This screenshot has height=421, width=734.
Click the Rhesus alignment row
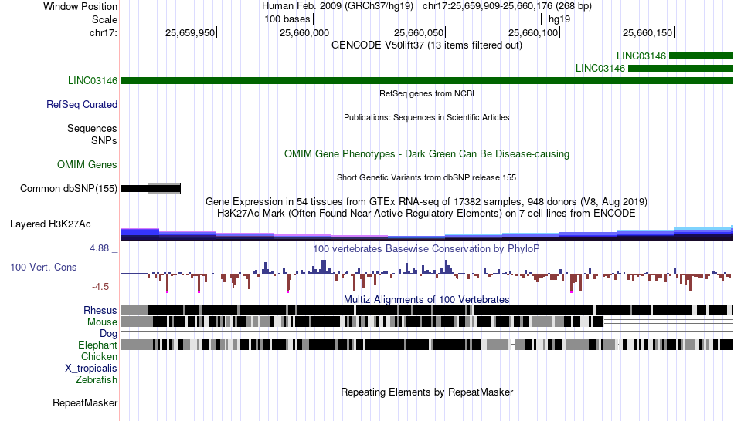[426, 310]
